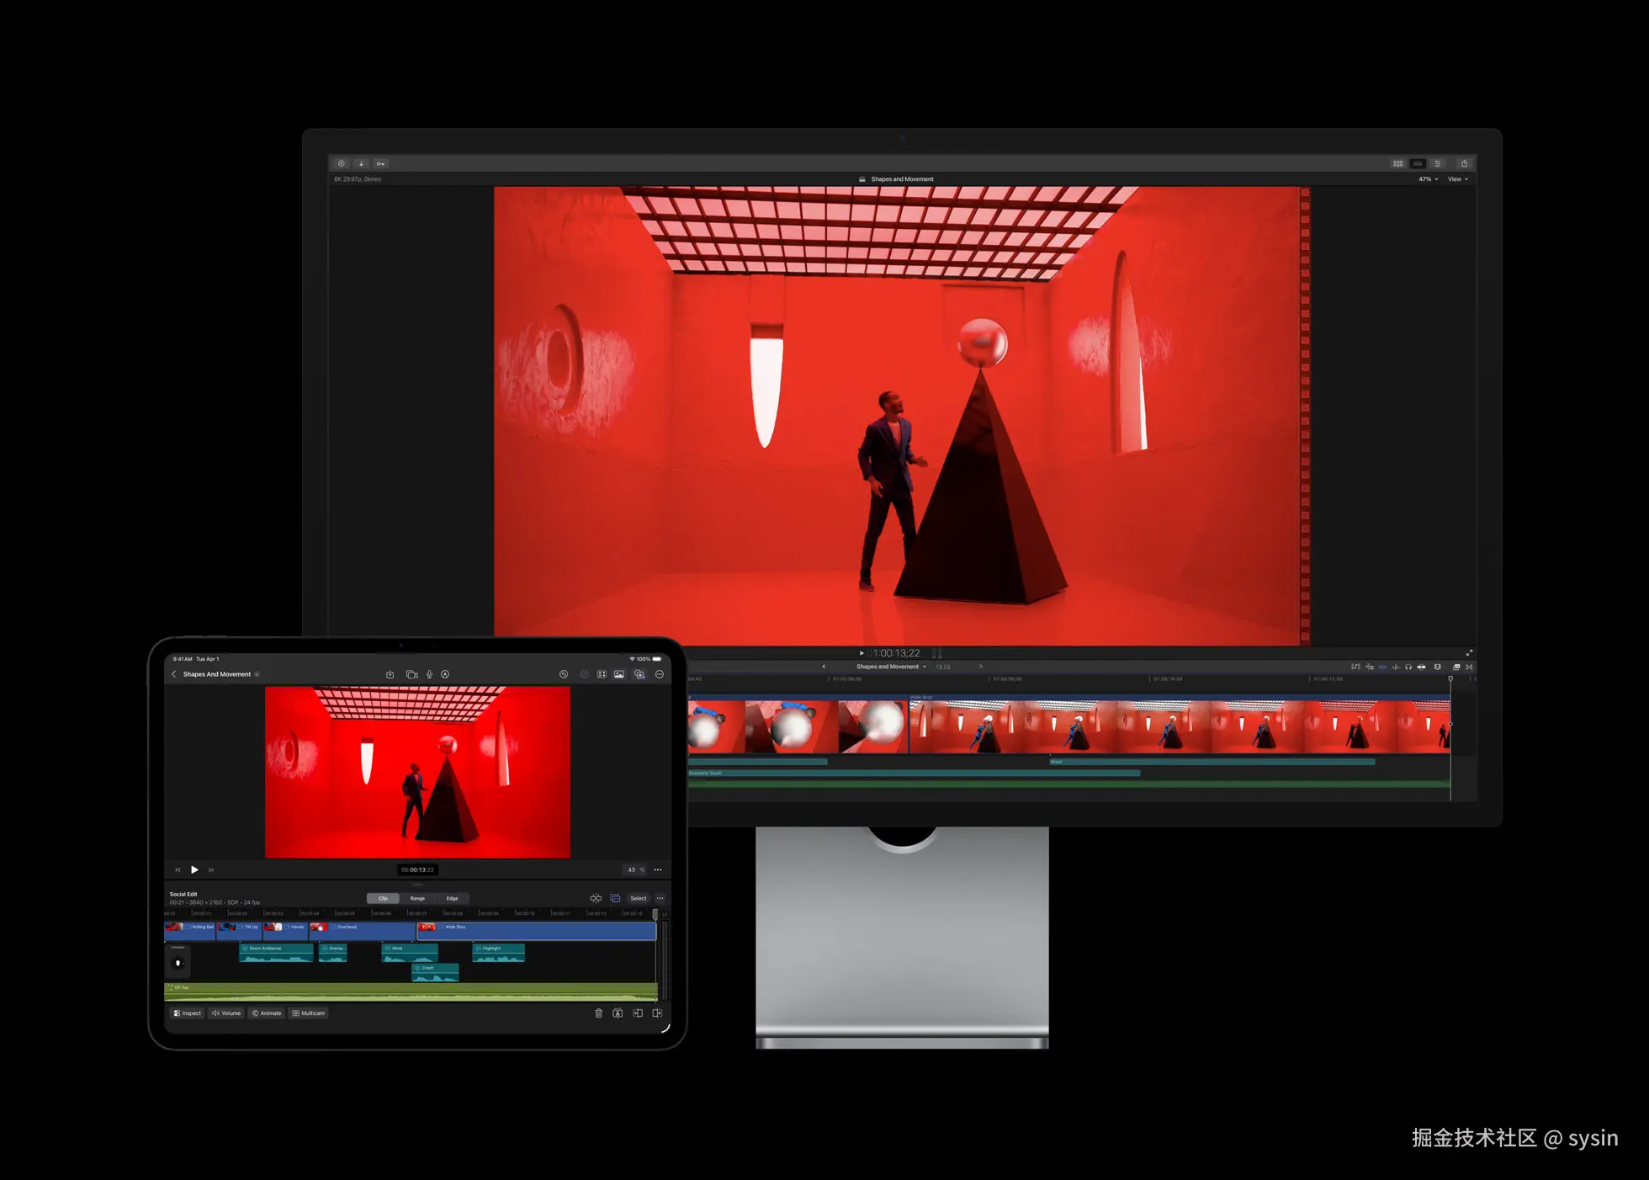Open the 47% zoom dropdown on the Mac viewer
This screenshot has height=1180, width=1649.
(x=1426, y=178)
